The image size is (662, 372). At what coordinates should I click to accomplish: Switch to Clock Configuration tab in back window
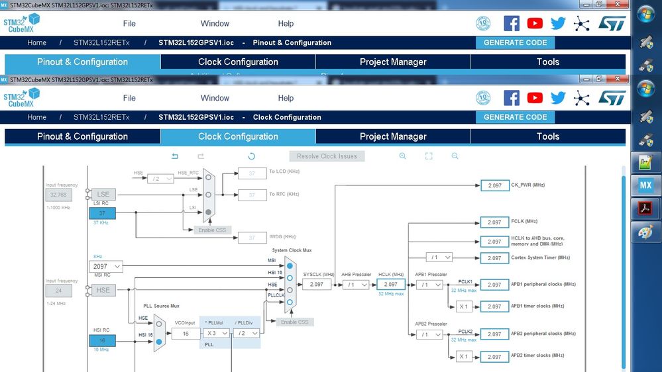click(x=238, y=62)
